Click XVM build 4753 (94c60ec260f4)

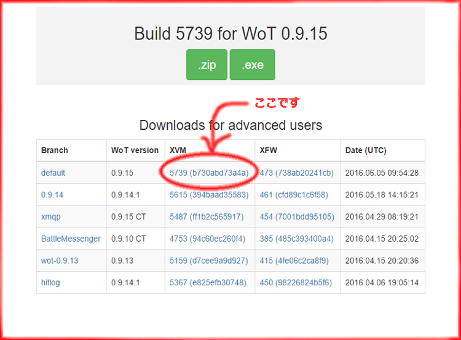click(x=208, y=239)
